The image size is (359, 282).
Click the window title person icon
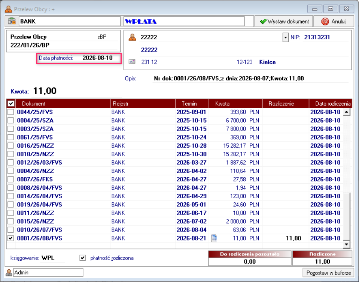click(9, 9)
